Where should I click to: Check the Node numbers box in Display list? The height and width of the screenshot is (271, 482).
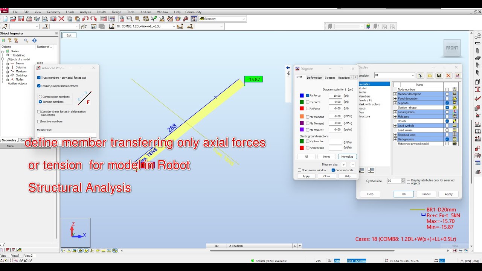click(447, 90)
